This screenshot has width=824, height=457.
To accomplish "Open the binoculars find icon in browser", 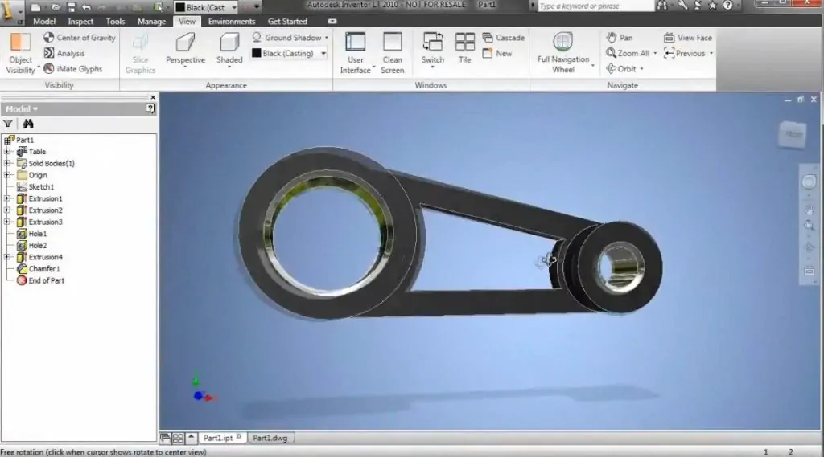I will pos(28,124).
